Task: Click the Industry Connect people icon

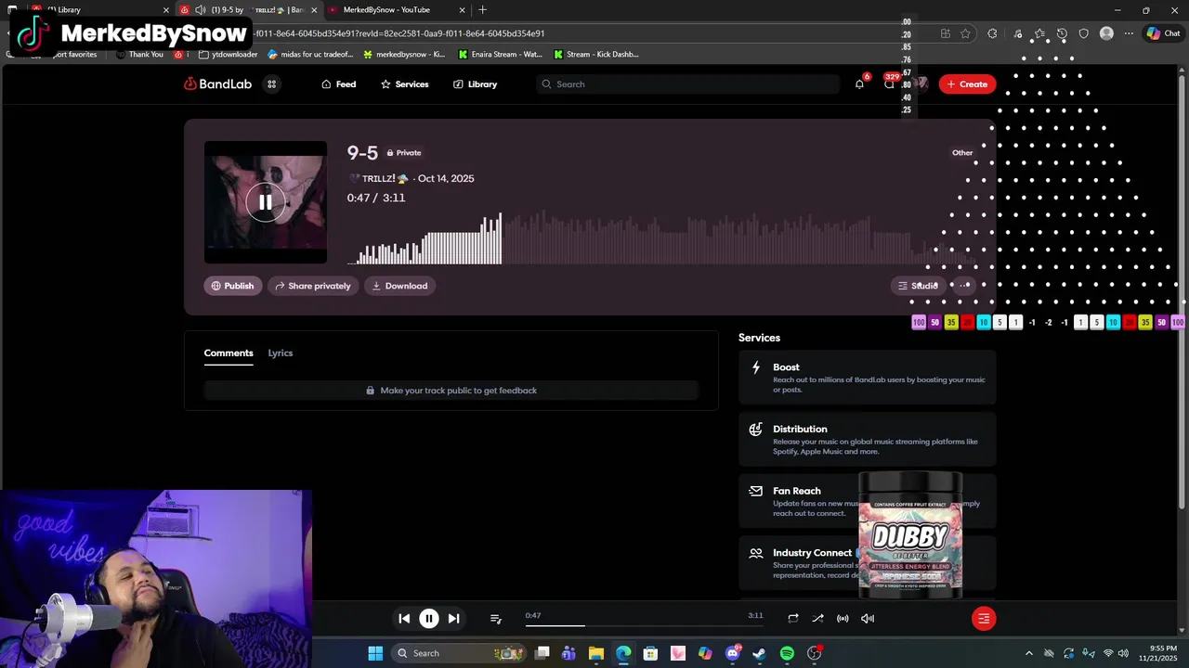Action: point(756,553)
